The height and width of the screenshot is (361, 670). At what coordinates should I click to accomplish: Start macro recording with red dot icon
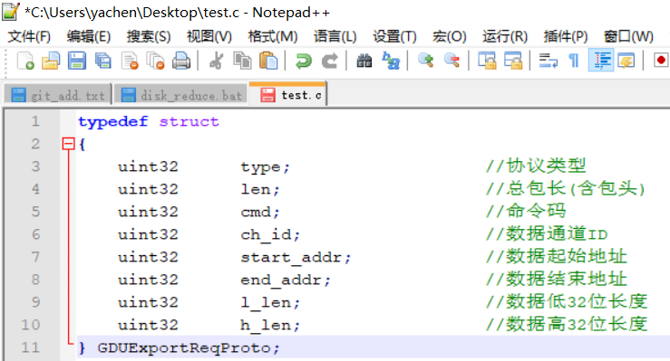[661, 61]
